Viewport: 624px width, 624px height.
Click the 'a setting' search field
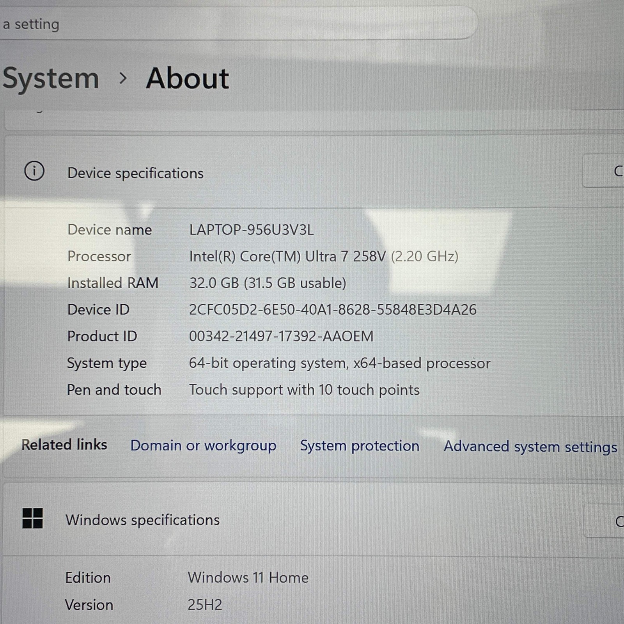239,23
